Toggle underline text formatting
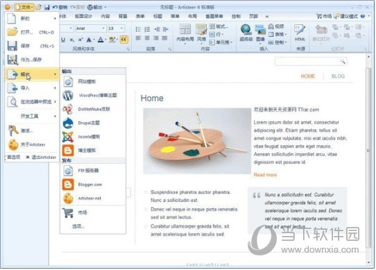Viewport: 376px width, 270px height. [x=63, y=40]
